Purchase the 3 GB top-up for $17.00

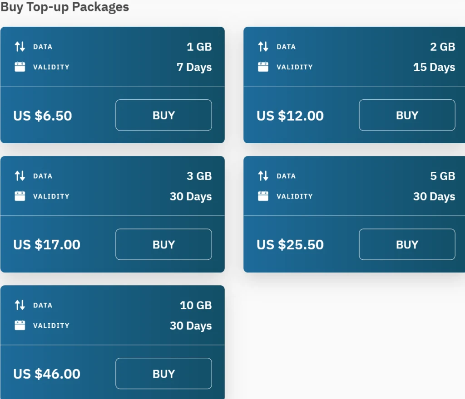coord(163,244)
